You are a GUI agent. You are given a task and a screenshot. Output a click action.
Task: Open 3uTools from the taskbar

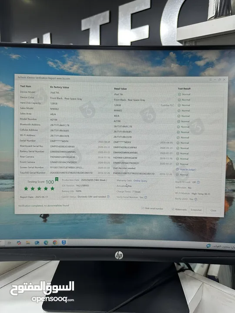click(x=64, y=242)
